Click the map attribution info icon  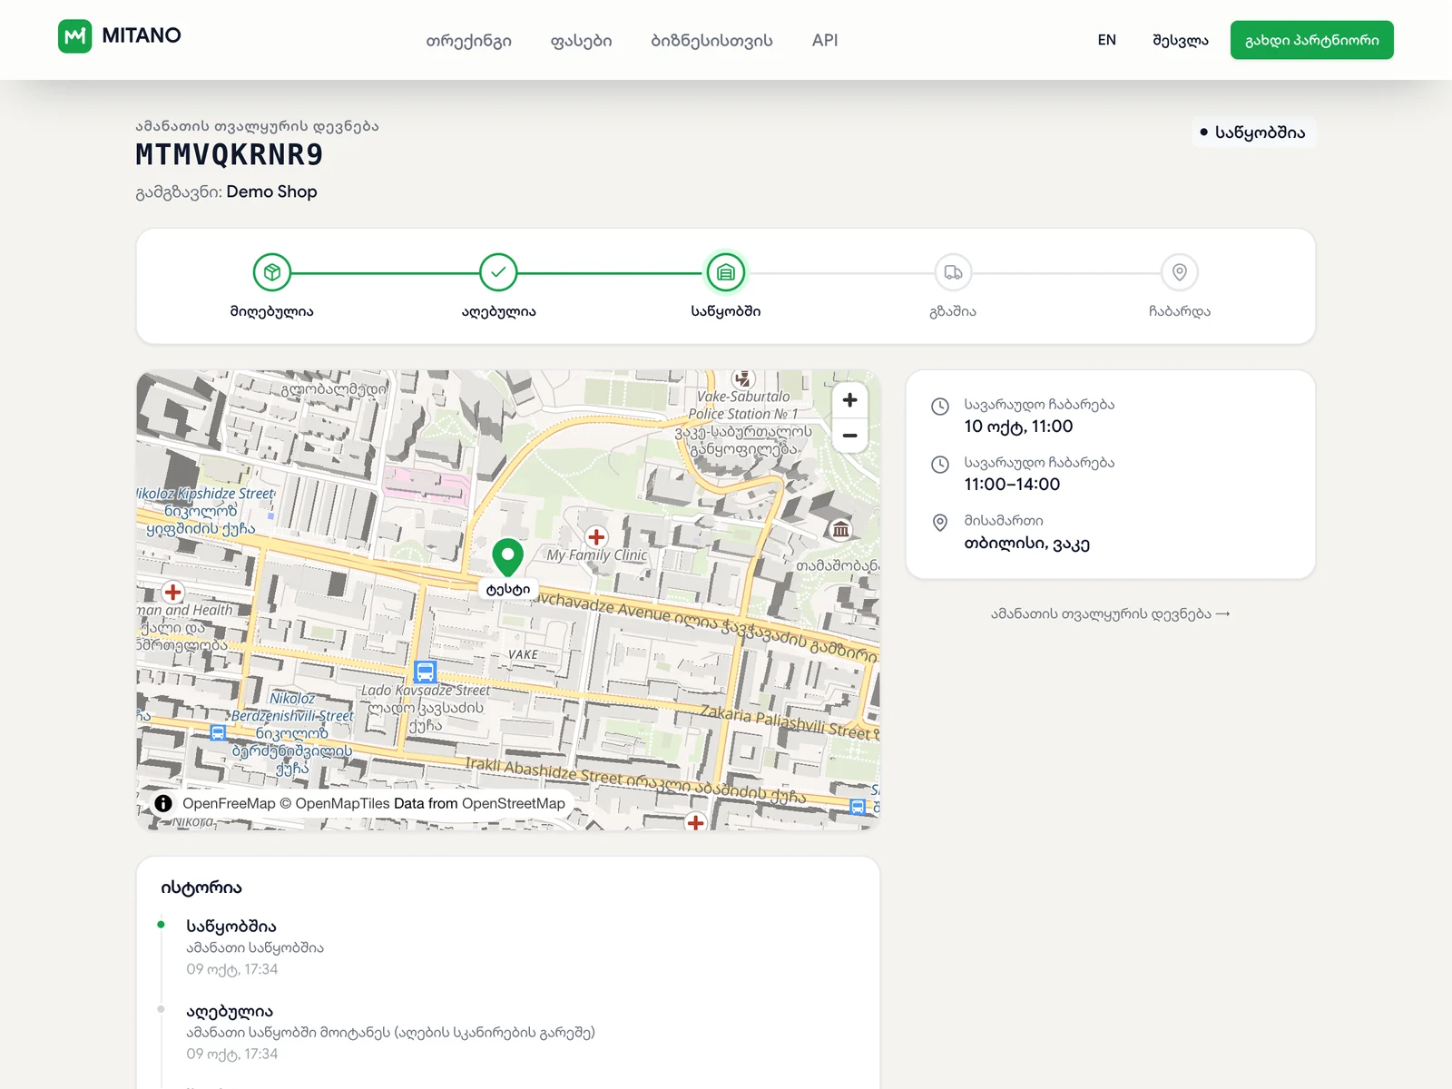(163, 803)
